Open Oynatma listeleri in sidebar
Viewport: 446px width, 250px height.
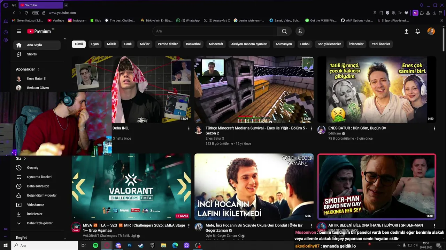tap(37, 177)
